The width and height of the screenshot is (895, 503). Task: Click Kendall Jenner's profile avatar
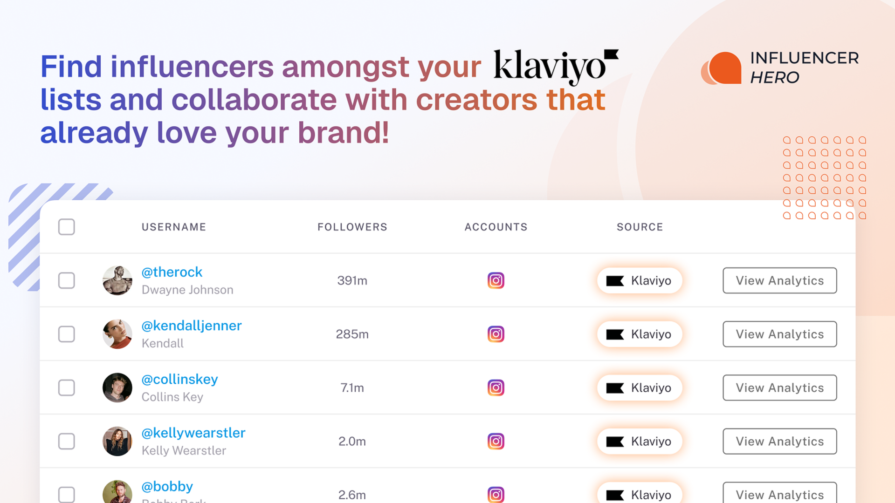pos(117,334)
